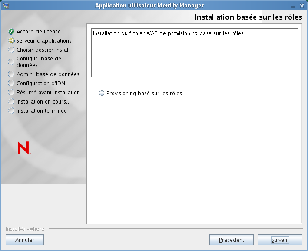Click the description box about WAR file installation

(195, 53)
